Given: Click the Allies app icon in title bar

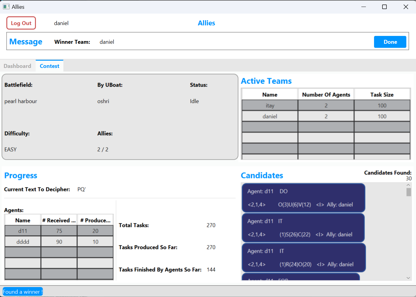Looking at the screenshot, I should [6, 7].
